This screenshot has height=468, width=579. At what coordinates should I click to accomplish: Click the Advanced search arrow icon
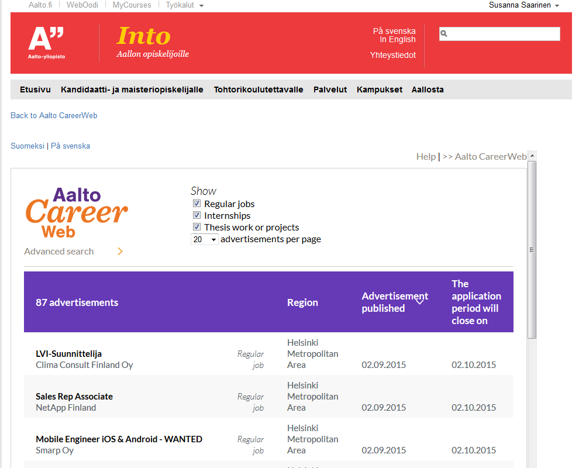point(120,252)
